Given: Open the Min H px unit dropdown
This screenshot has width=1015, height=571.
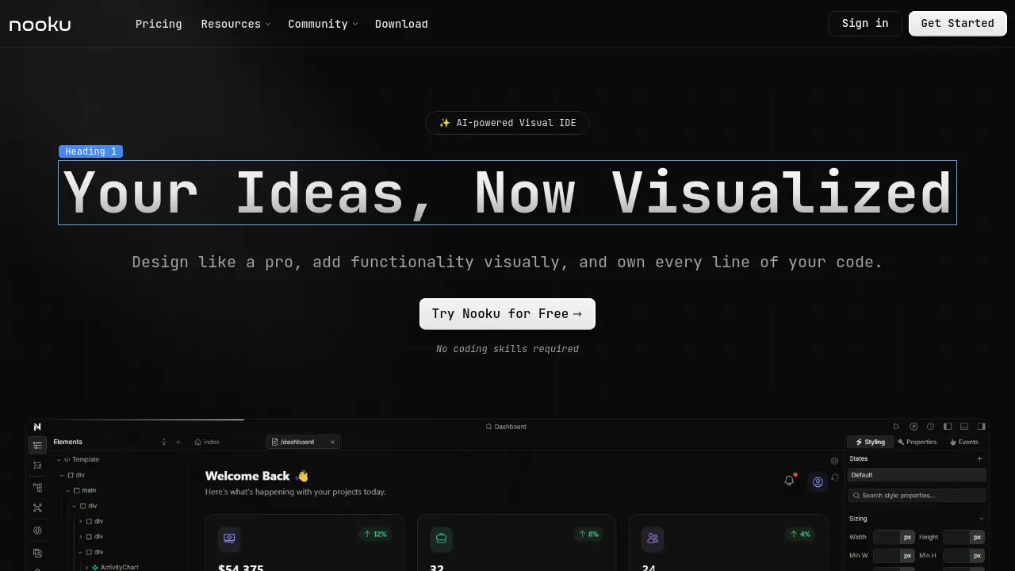Looking at the screenshot, I should click(978, 555).
